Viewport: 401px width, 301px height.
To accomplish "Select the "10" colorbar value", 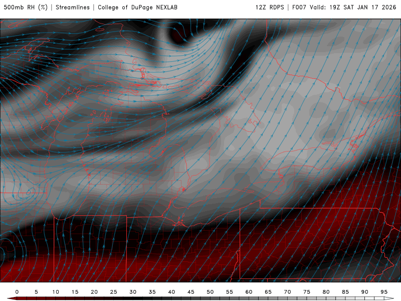I will pyautogui.click(x=56, y=292).
